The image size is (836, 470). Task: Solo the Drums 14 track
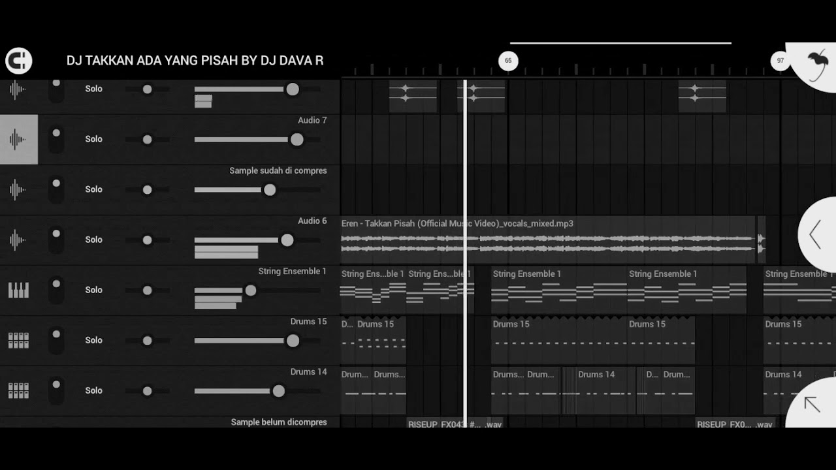point(93,390)
